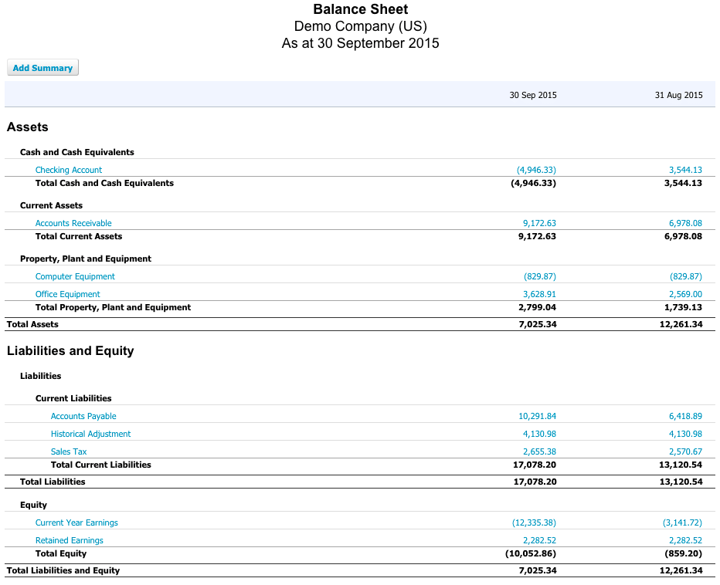
Task: Click Computer Equipment August amount (829.87)
Action: pyautogui.click(x=681, y=276)
